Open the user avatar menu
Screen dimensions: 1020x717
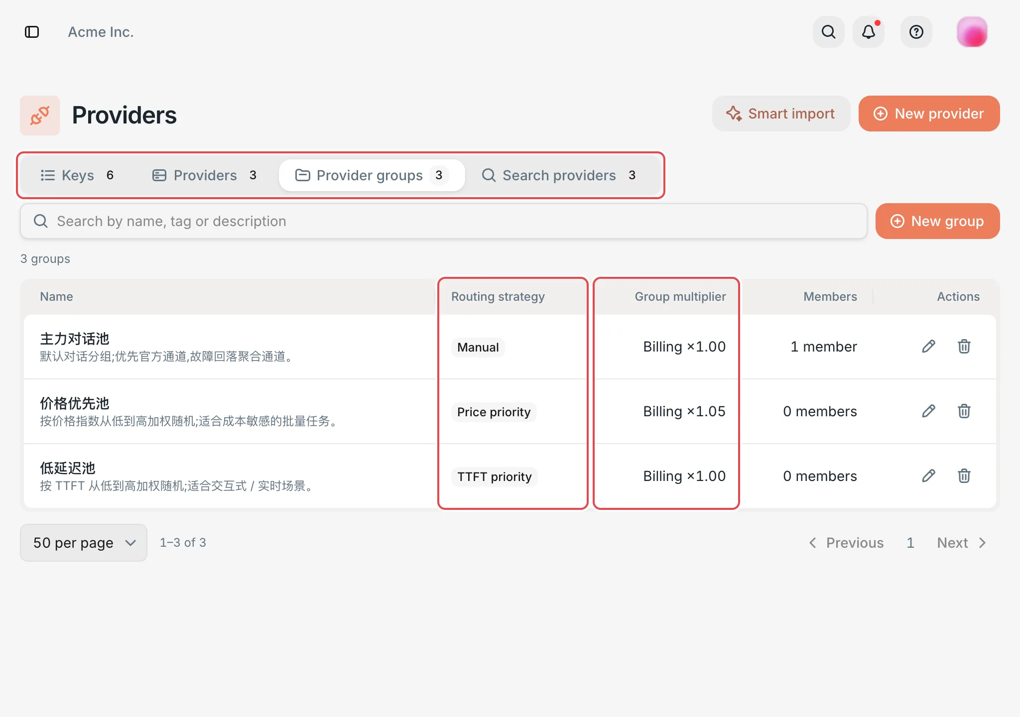pos(972,32)
